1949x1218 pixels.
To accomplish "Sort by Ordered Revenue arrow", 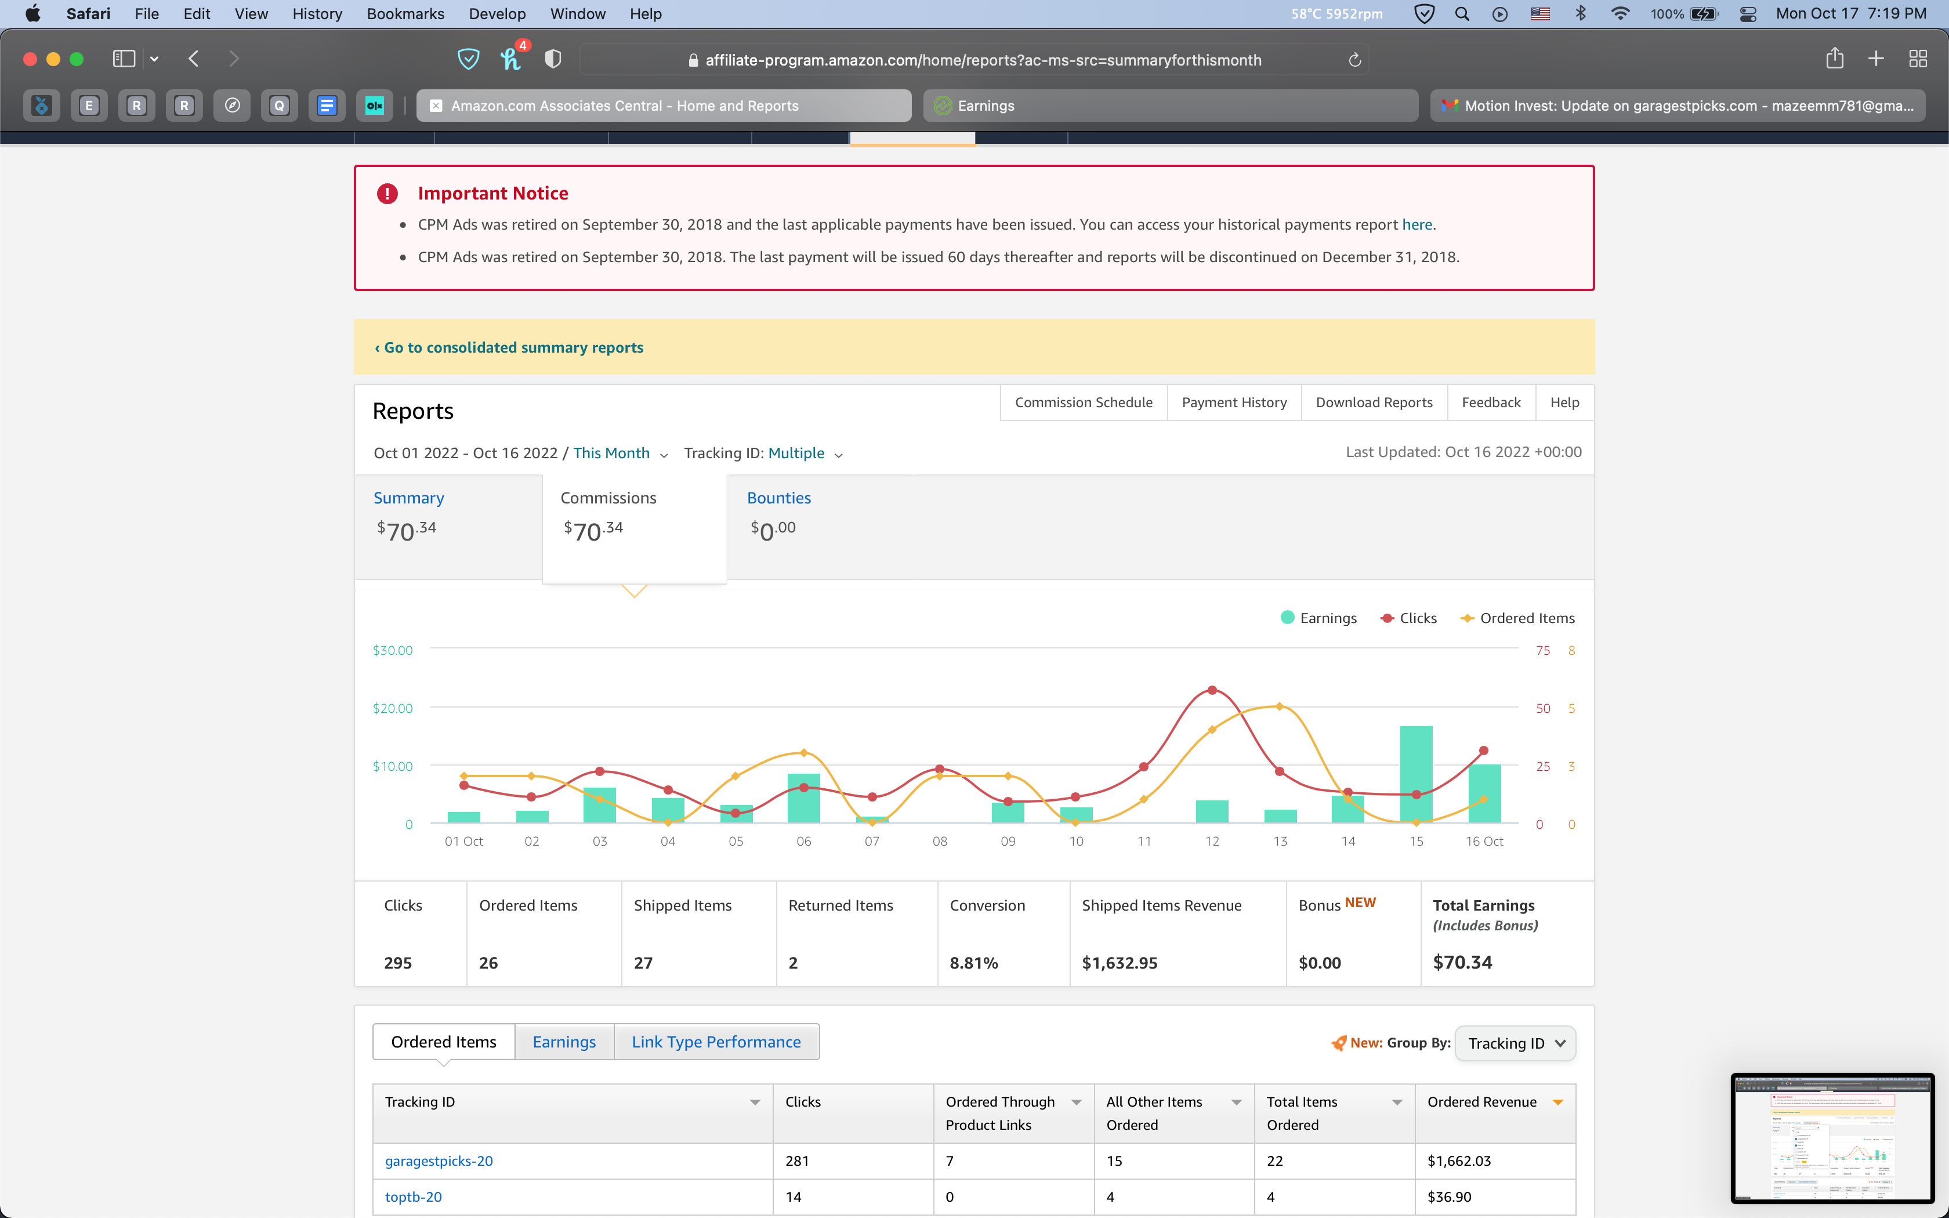I will 1557,1102.
